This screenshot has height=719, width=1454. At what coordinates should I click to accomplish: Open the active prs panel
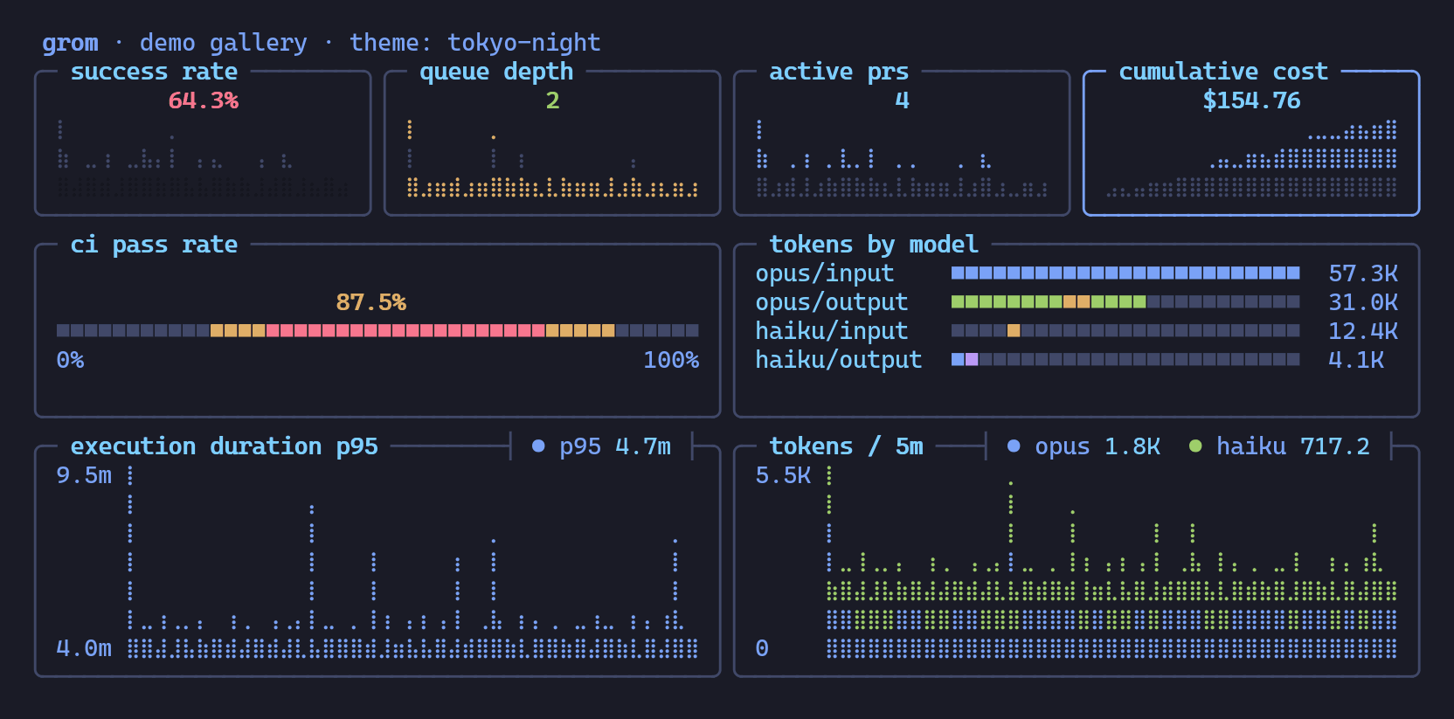tap(902, 143)
